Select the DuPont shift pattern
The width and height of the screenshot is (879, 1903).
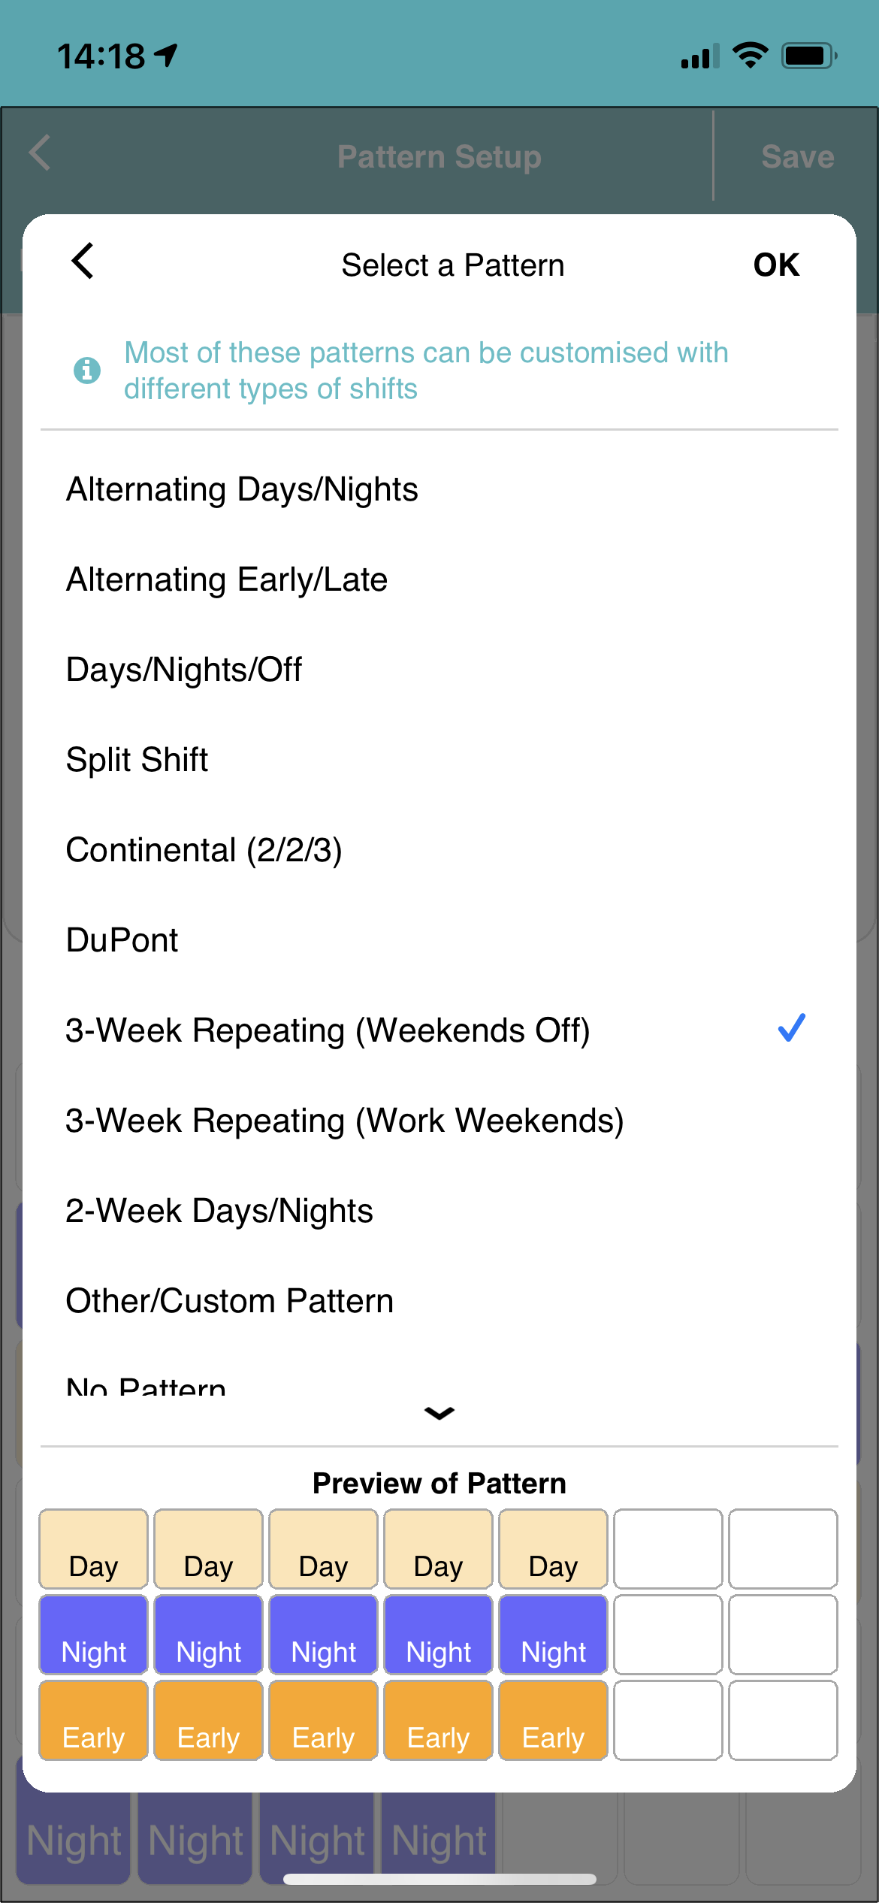[122, 939]
